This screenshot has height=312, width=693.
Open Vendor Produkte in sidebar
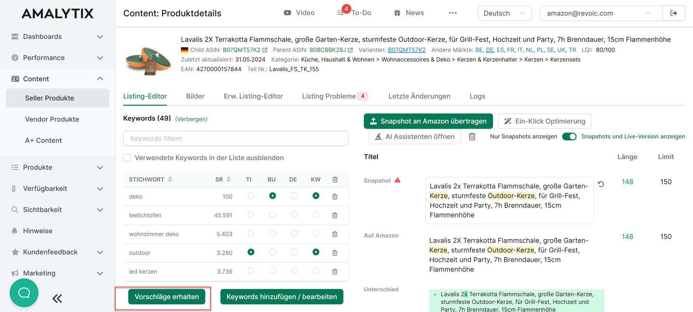(x=52, y=119)
